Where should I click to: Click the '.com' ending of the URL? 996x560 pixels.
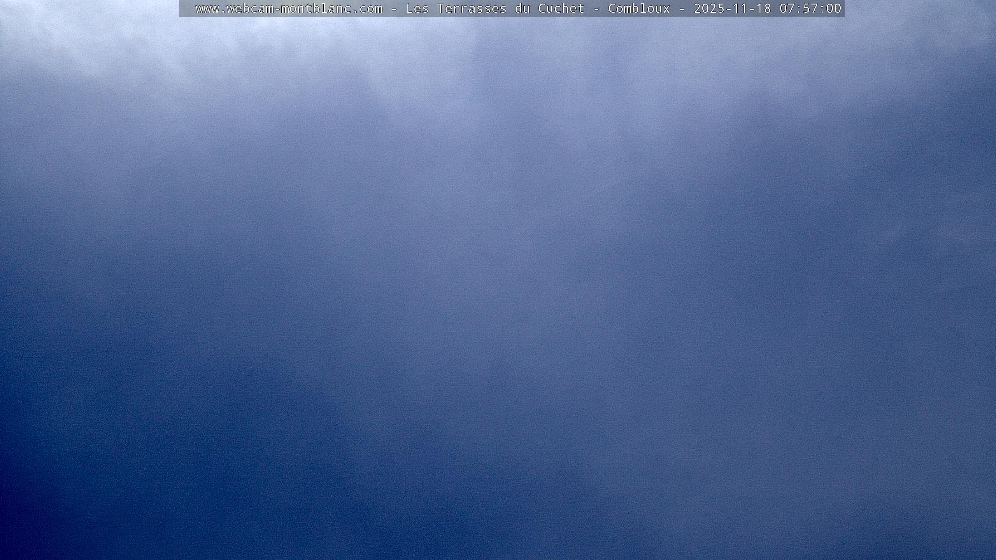coord(366,9)
